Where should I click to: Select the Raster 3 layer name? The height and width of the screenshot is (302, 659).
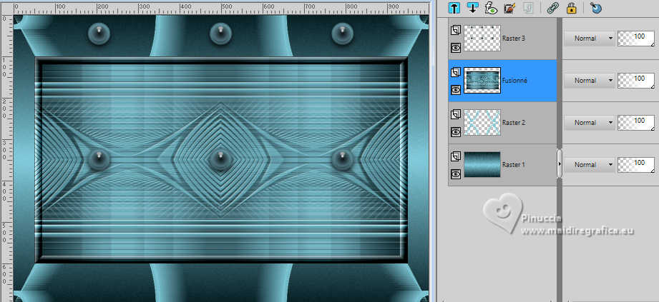(513, 38)
